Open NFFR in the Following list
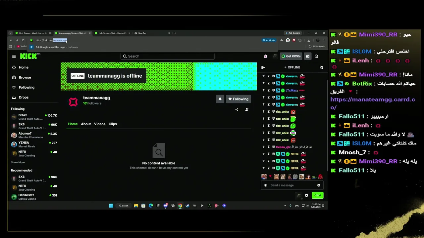The width and height of the screenshot is (424, 238). click(34, 153)
